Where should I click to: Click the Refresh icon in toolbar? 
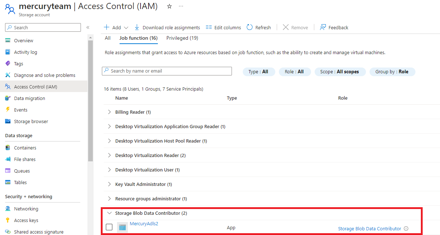[250, 27]
